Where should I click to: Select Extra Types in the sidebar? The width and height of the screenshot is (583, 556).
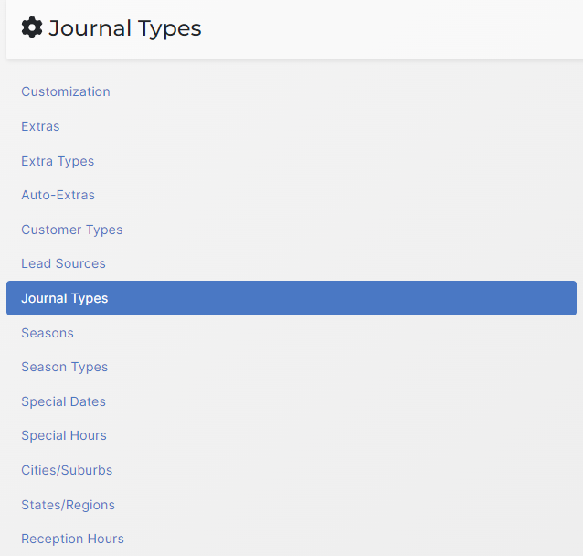58,161
